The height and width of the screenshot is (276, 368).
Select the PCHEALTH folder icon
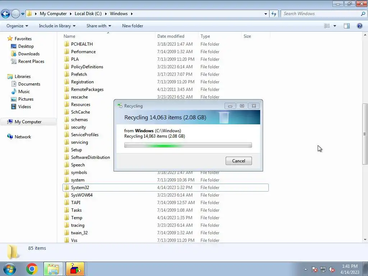[66, 44]
